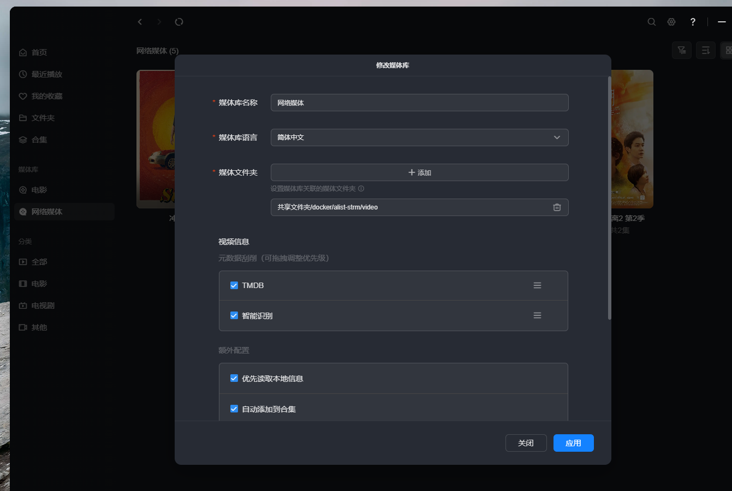Show the 其他 category
The height and width of the screenshot is (491, 732).
click(33, 327)
